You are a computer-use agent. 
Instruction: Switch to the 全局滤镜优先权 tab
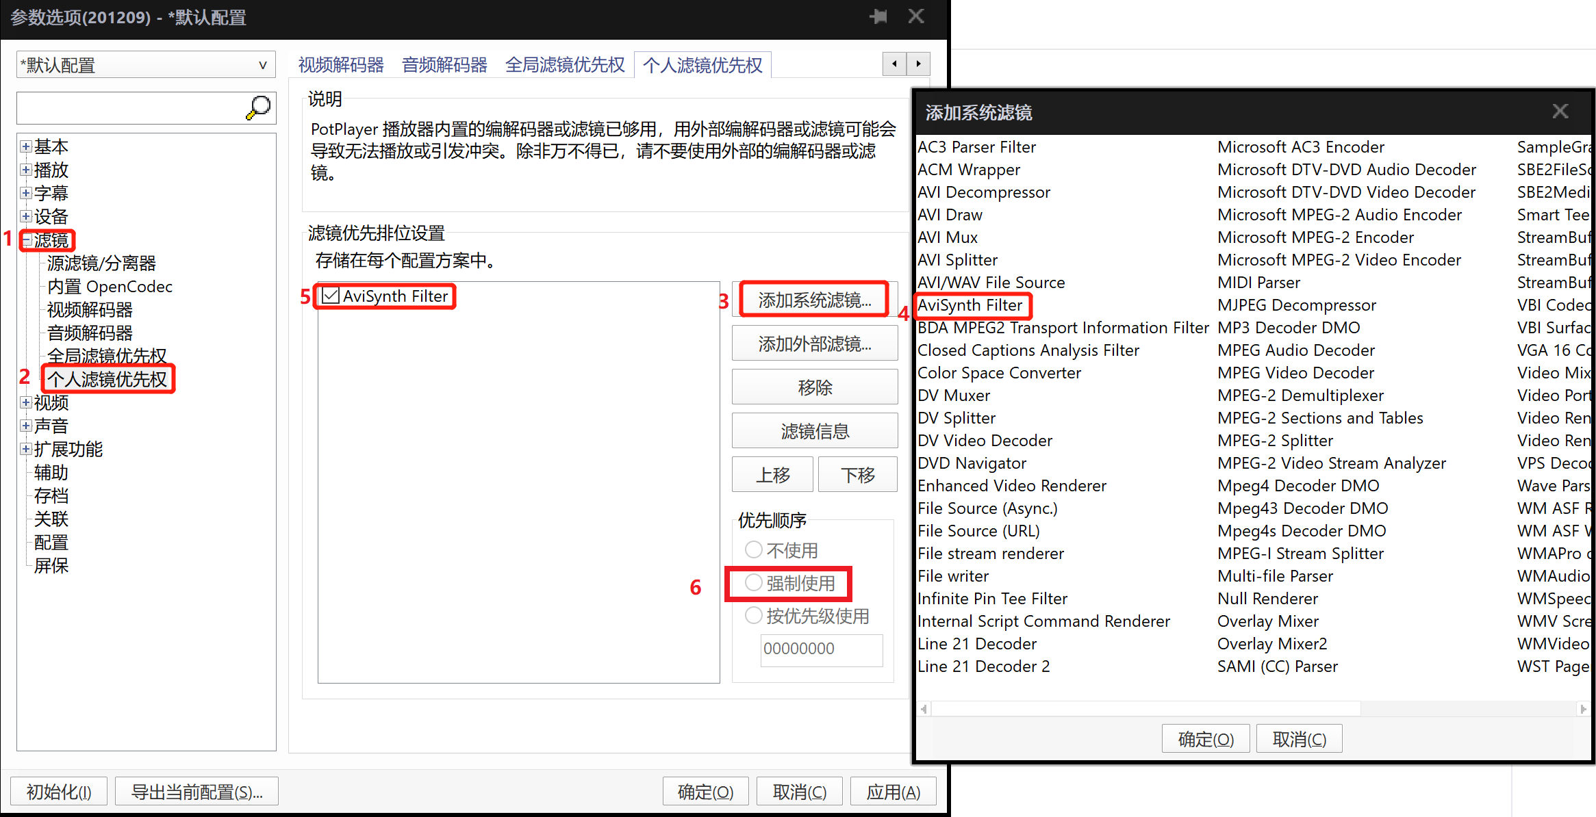tap(565, 64)
